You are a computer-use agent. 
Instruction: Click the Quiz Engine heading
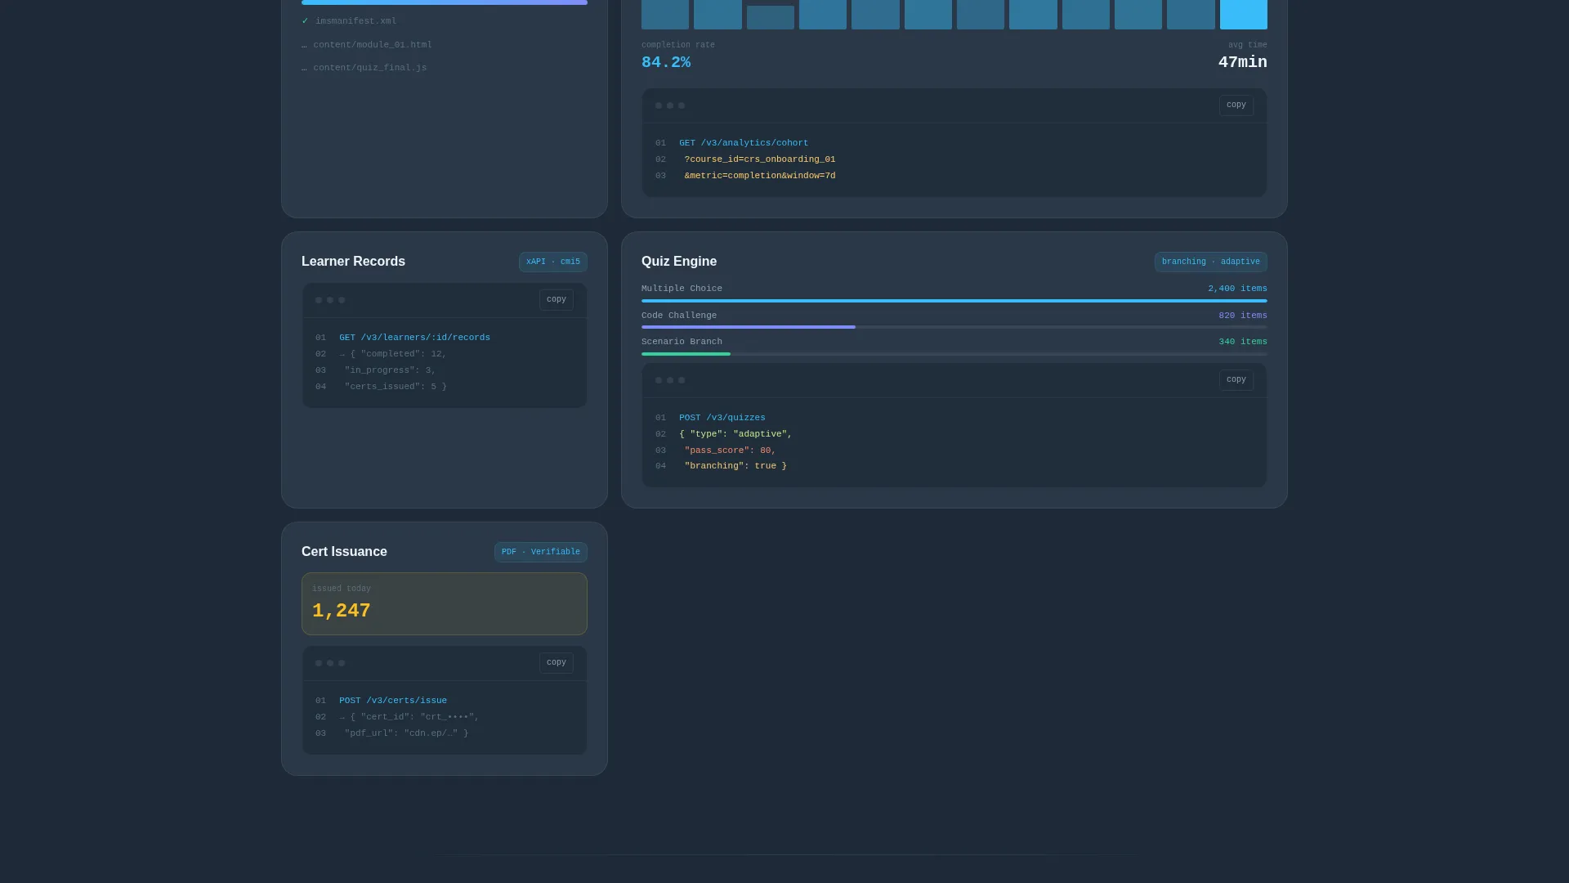pos(678,262)
